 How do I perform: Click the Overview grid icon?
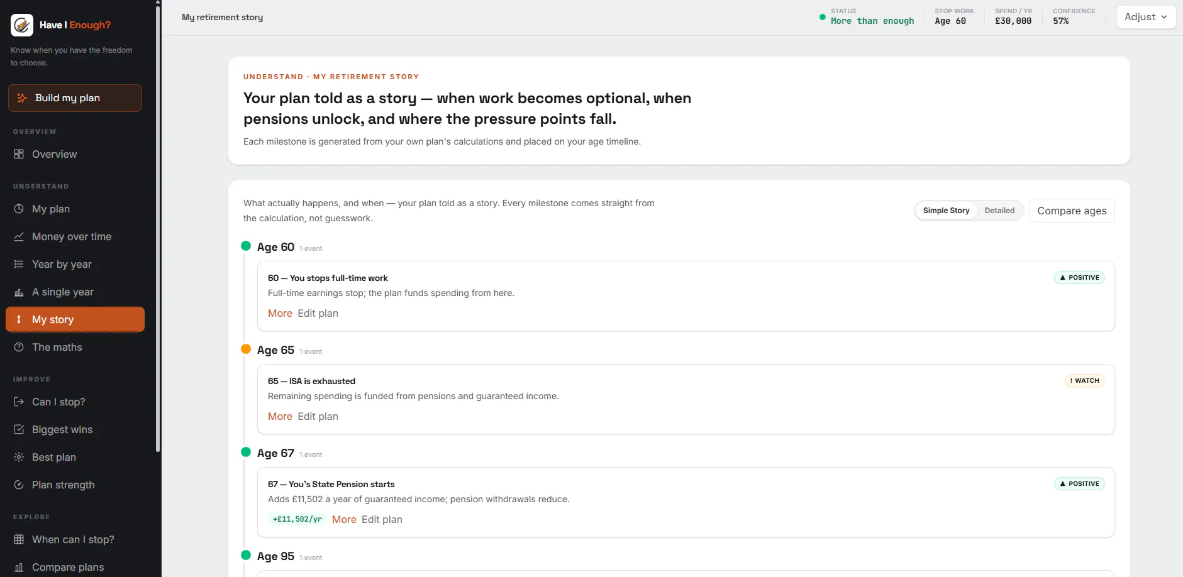[19, 154]
